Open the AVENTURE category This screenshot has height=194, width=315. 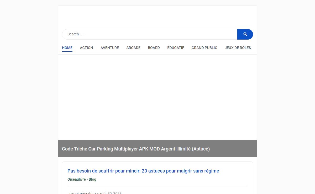[x=110, y=48]
